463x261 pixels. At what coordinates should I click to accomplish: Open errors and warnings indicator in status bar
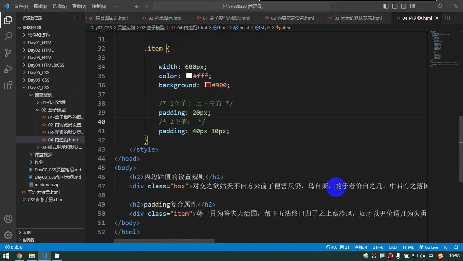[x=14, y=247]
